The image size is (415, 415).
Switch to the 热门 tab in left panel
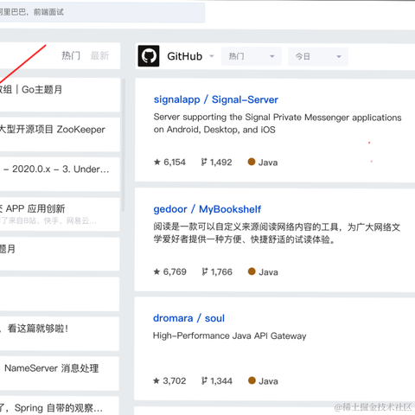(x=71, y=55)
